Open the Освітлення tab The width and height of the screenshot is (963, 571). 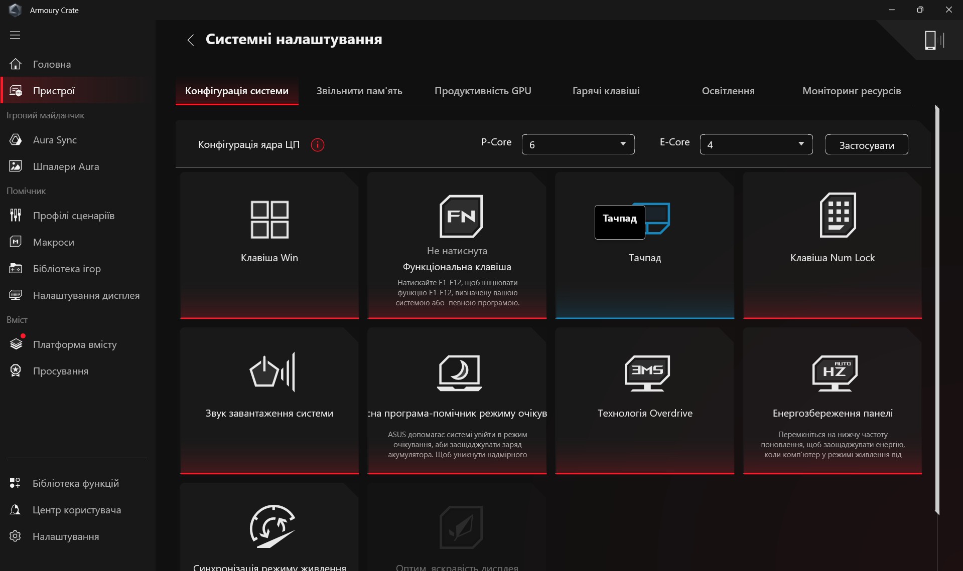point(728,91)
